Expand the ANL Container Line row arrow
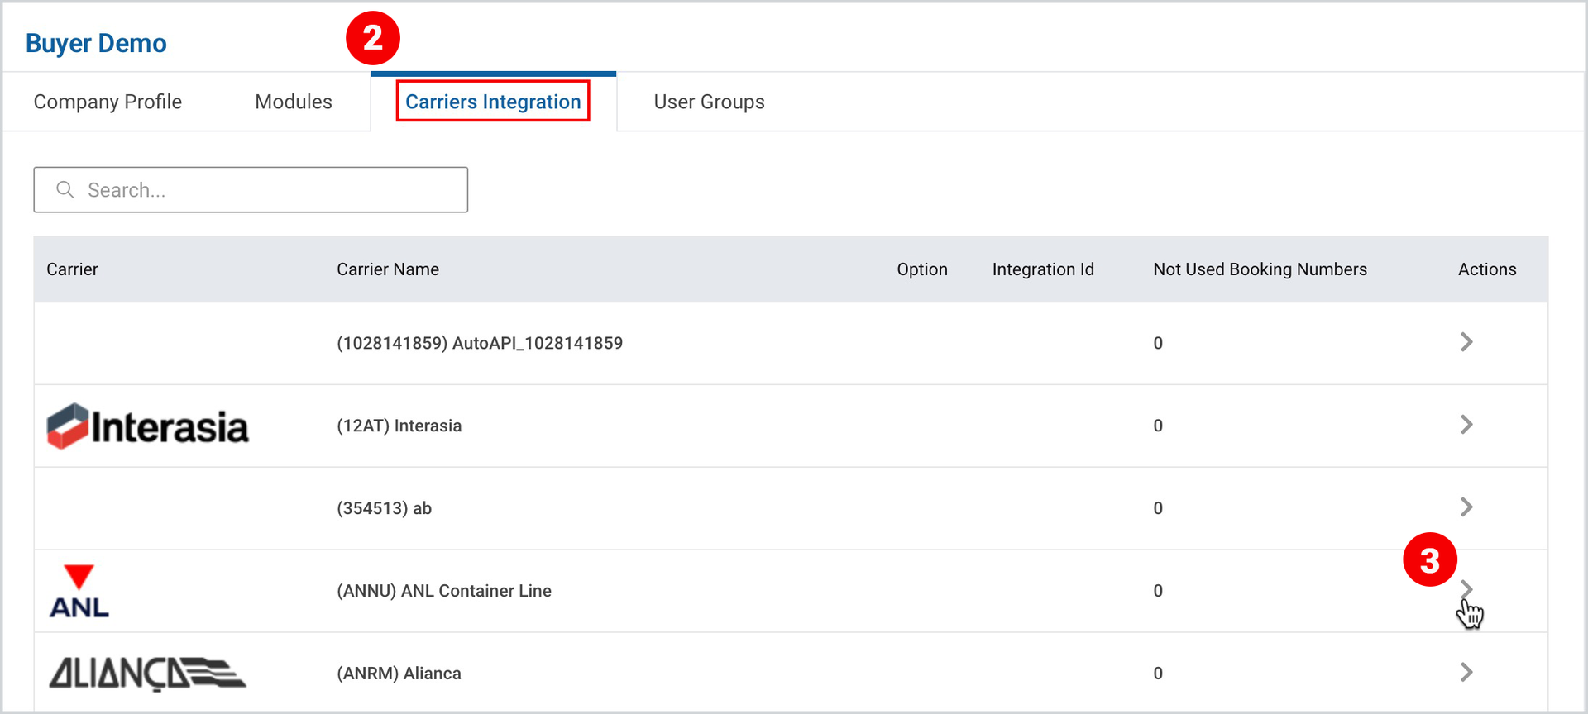Viewport: 1588px width, 714px height. (x=1466, y=590)
